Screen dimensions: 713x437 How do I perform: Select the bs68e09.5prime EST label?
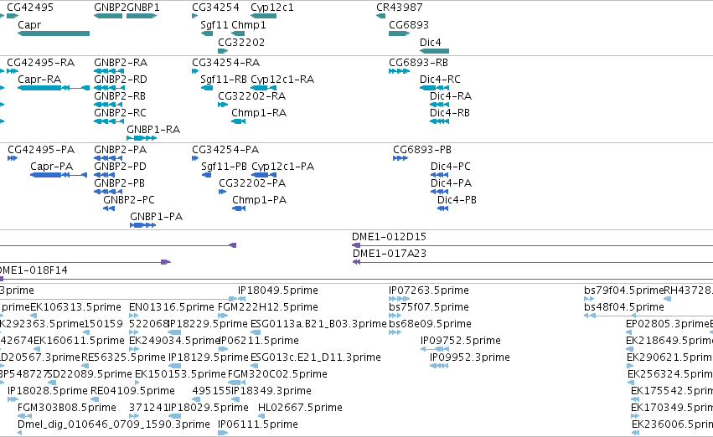coord(430,324)
